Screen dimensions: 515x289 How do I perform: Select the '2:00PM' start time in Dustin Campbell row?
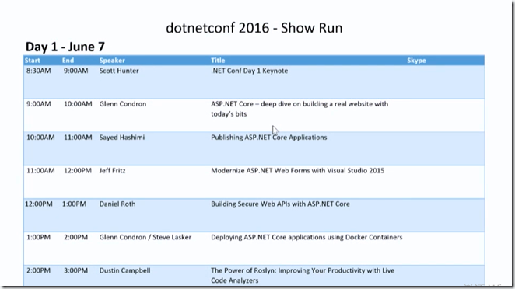pyautogui.click(x=38, y=270)
